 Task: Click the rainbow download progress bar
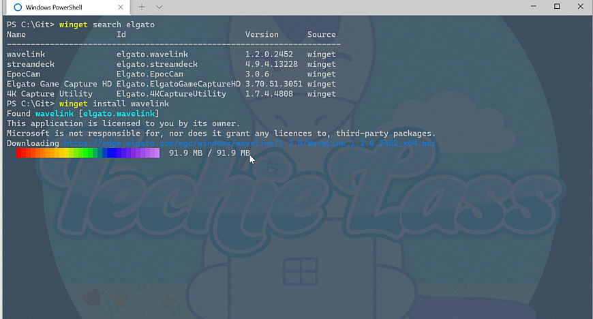click(x=88, y=153)
